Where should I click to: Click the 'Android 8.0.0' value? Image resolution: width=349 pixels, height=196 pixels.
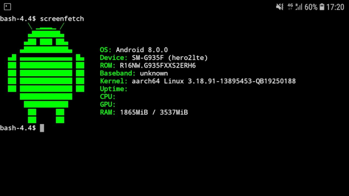point(142,50)
